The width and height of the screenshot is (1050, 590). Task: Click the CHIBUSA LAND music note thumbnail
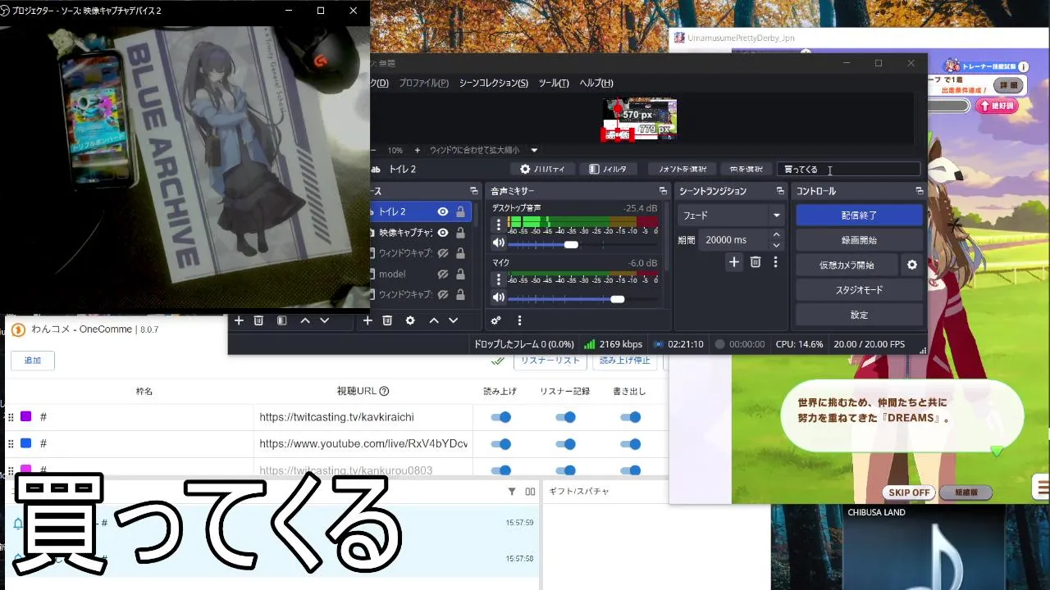click(924, 555)
